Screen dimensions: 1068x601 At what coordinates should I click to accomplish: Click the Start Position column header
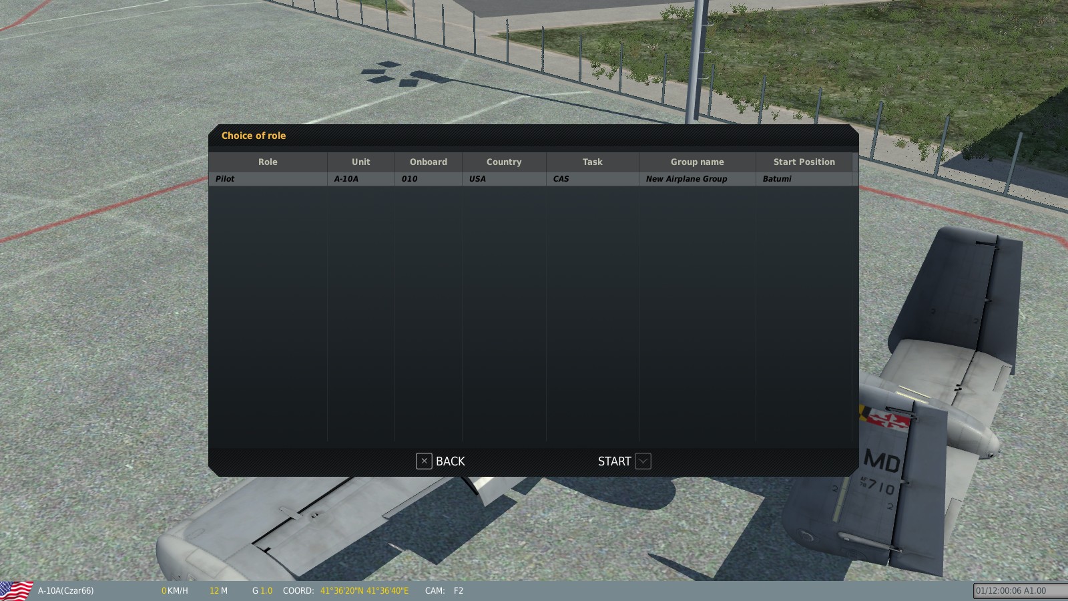804,162
